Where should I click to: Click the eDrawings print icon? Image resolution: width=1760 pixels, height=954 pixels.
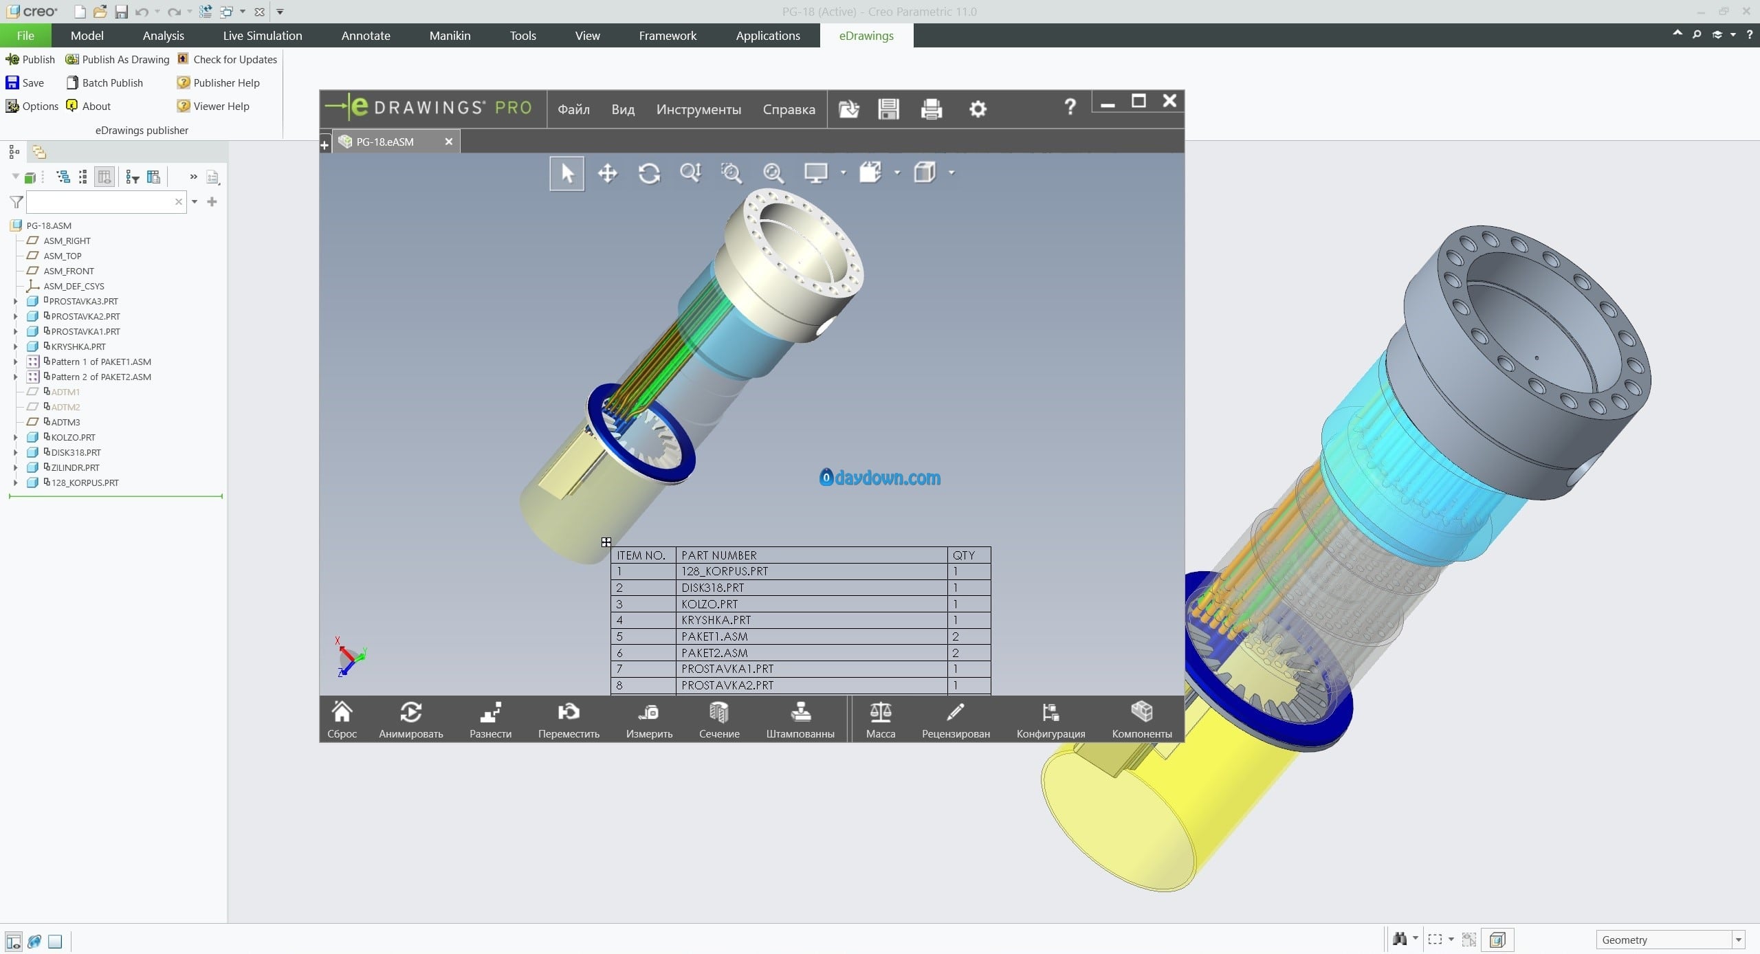click(931, 109)
